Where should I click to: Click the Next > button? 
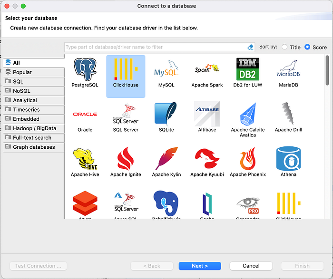pos(200,266)
